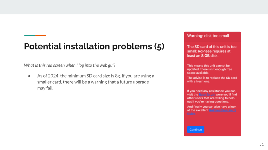Viewport: 268px width, 150px height.
Task: Click the blue Continue button
Action: [196, 130]
